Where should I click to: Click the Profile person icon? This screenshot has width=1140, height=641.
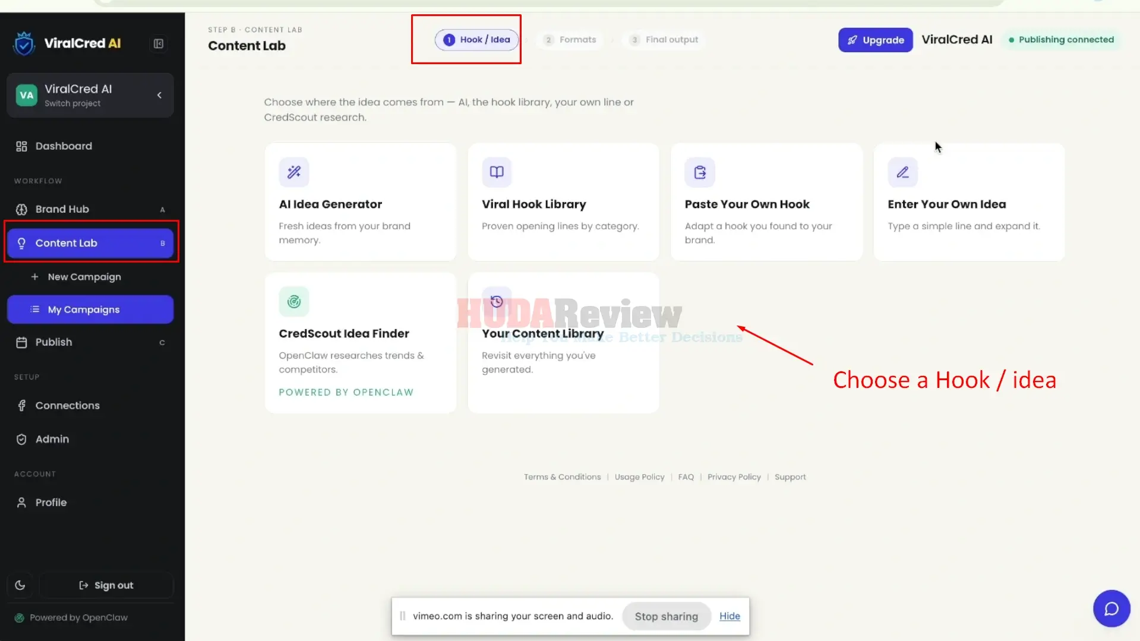click(x=21, y=503)
